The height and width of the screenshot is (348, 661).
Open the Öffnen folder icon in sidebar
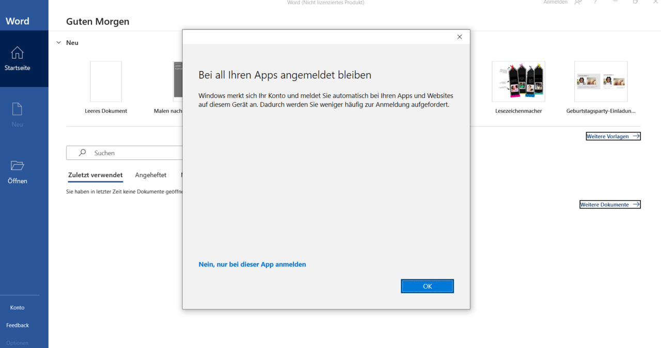[x=17, y=165]
